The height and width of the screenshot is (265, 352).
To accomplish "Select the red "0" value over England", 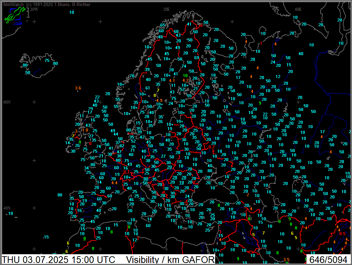I will (x=90, y=144).
